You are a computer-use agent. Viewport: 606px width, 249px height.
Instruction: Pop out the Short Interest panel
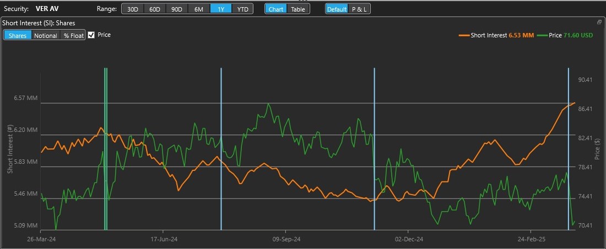click(x=599, y=23)
